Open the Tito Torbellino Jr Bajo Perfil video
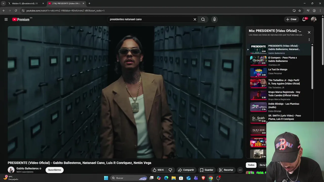The height and width of the screenshot is (182, 324). [280, 84]
